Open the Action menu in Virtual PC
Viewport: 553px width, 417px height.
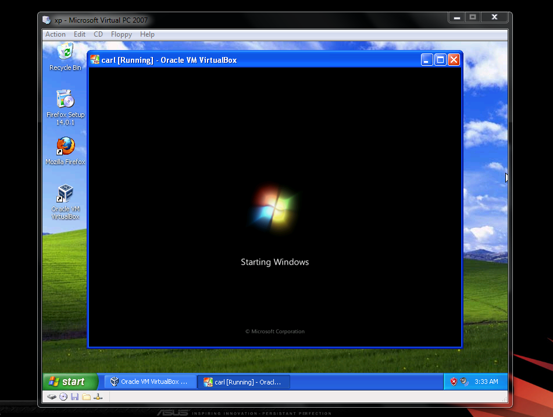(55, 34)
